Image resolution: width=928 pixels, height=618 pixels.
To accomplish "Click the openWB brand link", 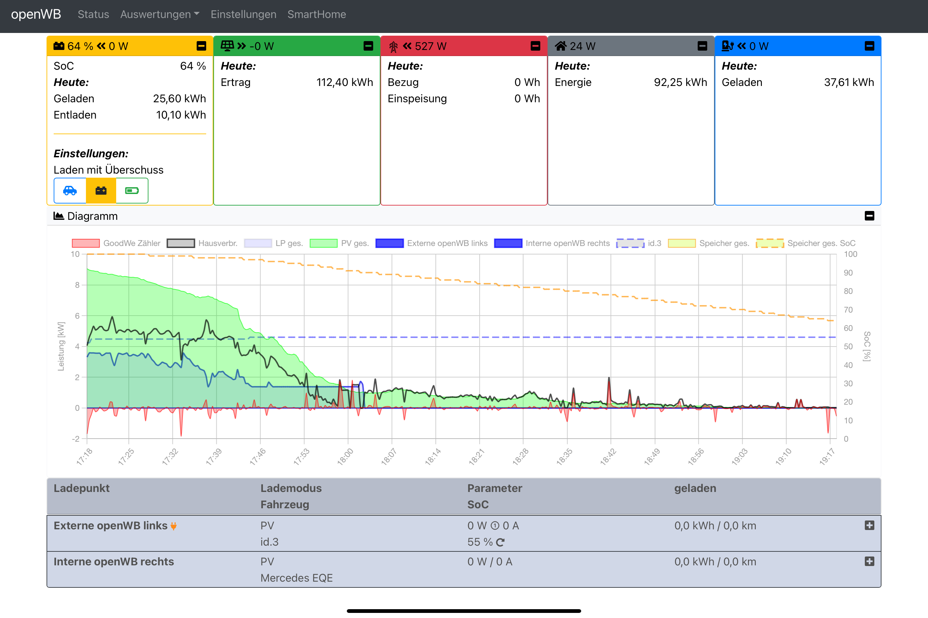I will click(36, 14).
